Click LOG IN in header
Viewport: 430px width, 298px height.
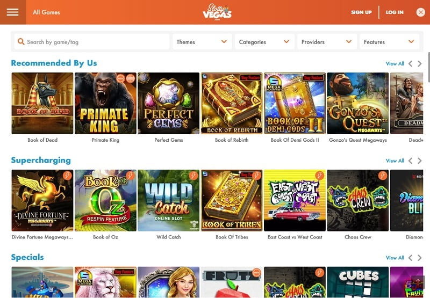click(x=395, y=12)
